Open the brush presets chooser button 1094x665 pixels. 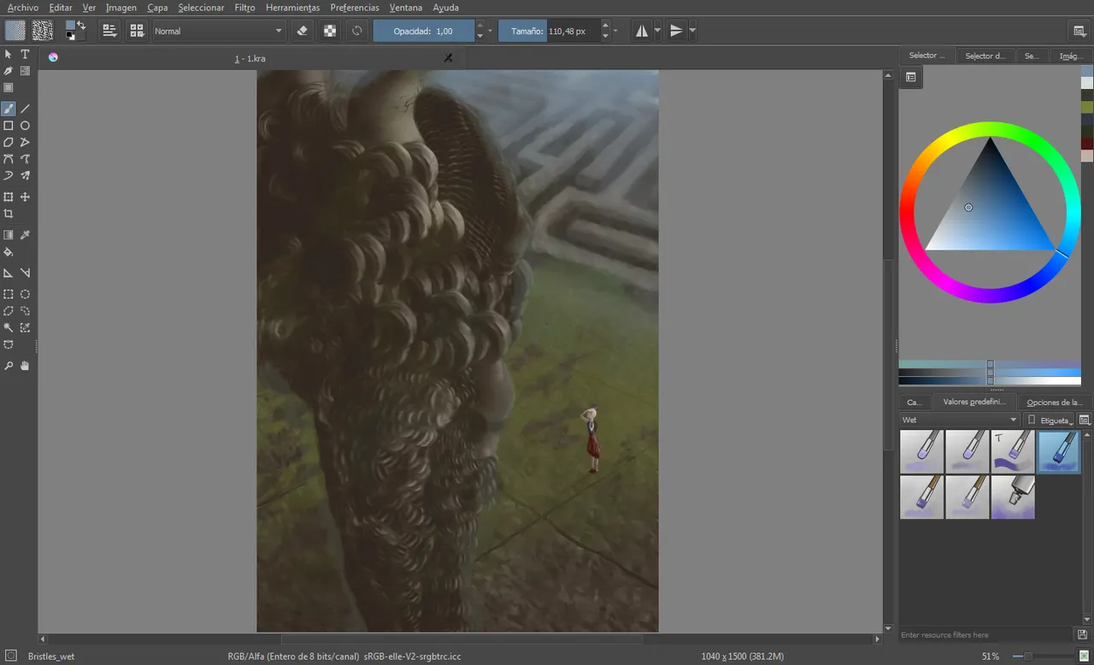136,31
